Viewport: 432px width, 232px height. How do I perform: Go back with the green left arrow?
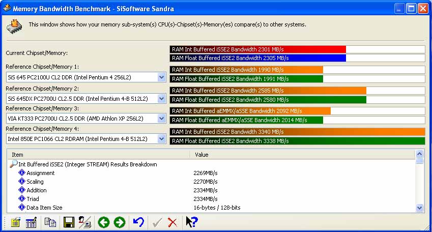pyautogui.click(x=104, y=222)
